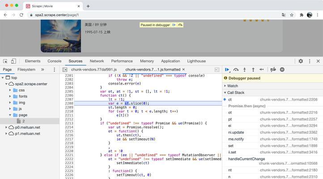The width and height of the screenshot is (323, 179).
Task: Open the browser extensions puzzle icon
Action: (302, 15)
